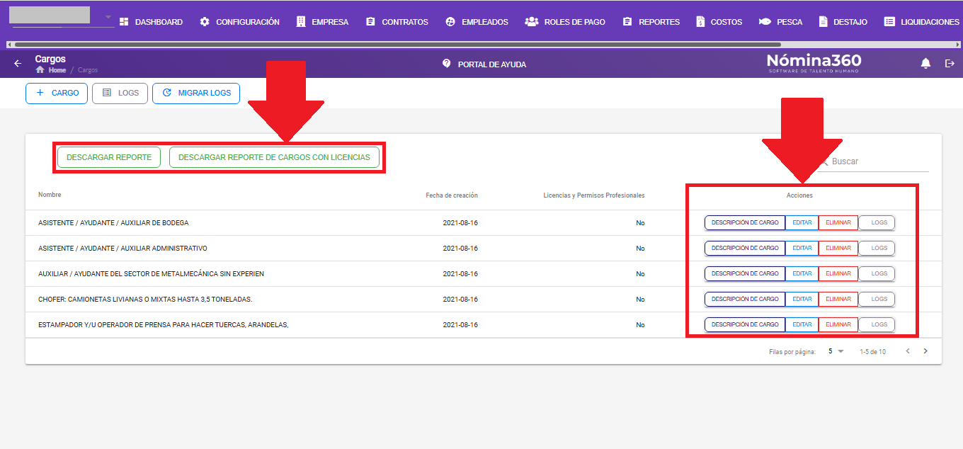
Task: Go to previous page of table
Action: 908,351
